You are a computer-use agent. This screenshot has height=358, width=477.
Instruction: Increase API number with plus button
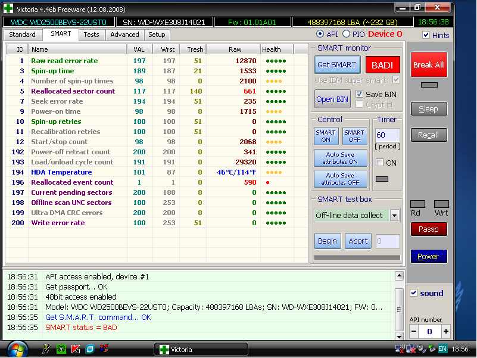tap(445, 332)
